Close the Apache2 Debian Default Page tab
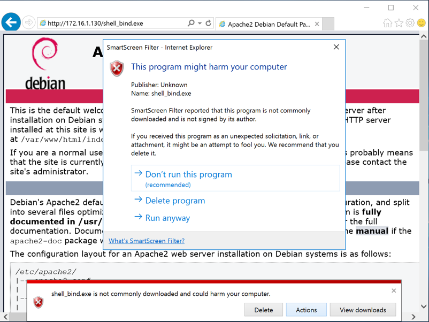 click(317, 24)
